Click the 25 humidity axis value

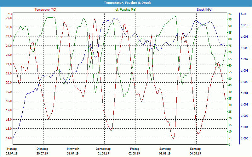230,112
